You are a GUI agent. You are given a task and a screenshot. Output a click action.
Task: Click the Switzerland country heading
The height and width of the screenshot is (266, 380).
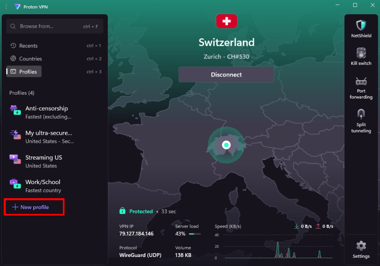coord(226,42)
